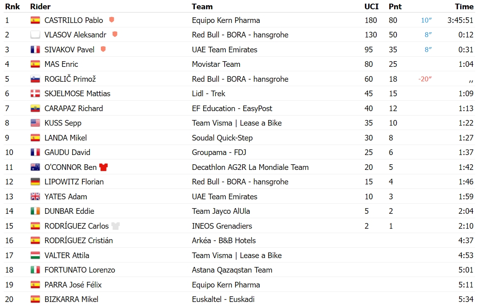Open the INEOS Grenadiers team page
Screen dimensions: 478x306
222,226
